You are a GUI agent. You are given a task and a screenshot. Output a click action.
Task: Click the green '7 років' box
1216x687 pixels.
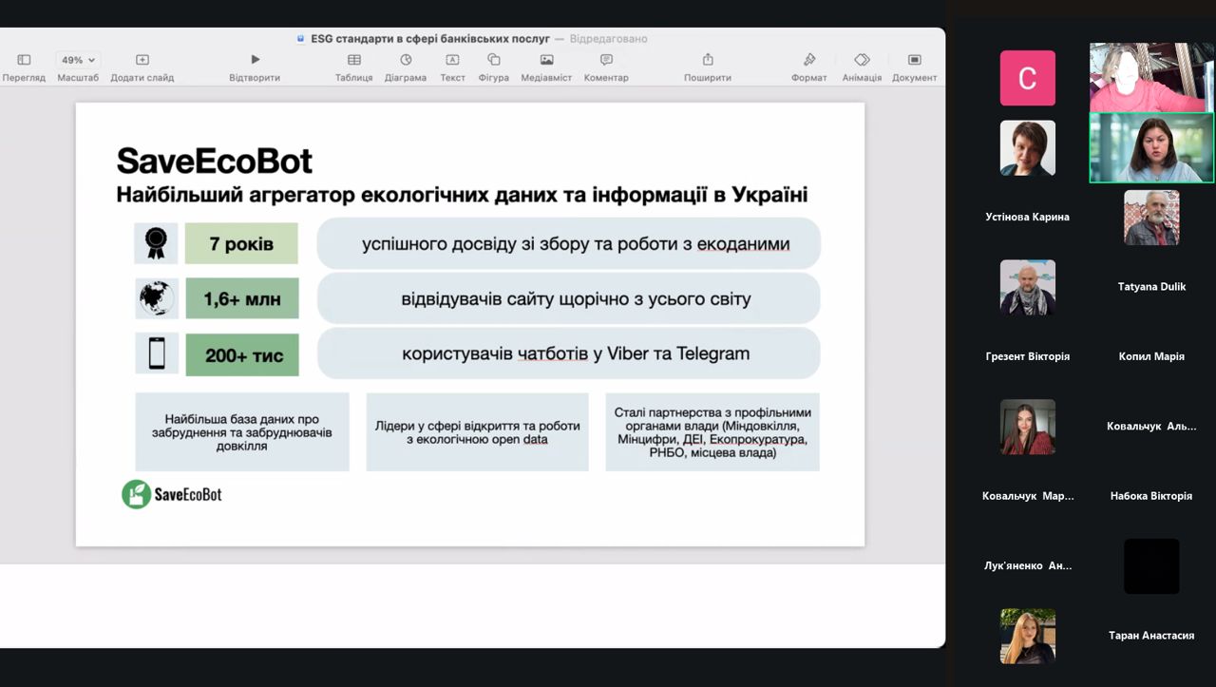click(241, 244)
